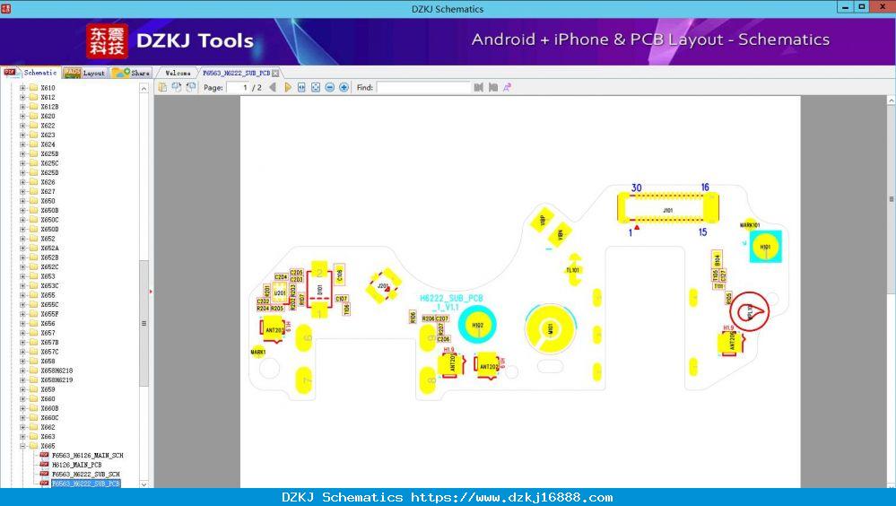Screen dimensions: 896x506
Task: Open the F6563_H6222_SUB_SCH file
Action: [x=86, y=474]
